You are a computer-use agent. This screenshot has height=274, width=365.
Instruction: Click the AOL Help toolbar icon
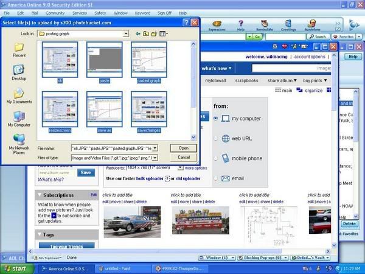pyautogui.click(x=241, y=26)
